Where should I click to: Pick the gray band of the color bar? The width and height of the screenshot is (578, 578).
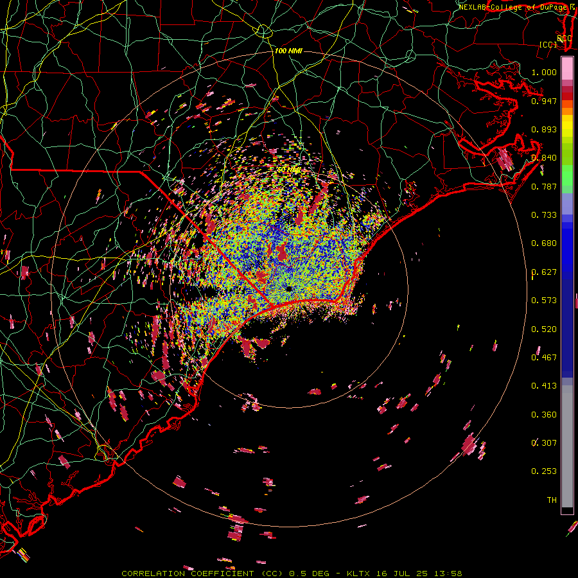click(567, 446)
